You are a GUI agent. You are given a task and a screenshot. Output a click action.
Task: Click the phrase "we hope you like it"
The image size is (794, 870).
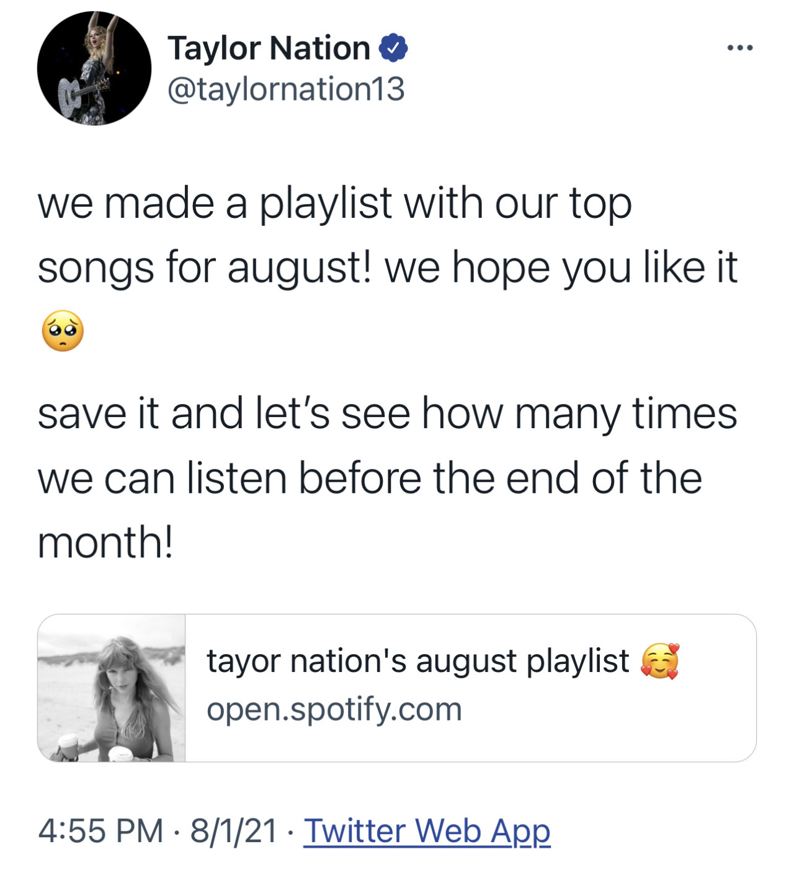click(561, 268)
